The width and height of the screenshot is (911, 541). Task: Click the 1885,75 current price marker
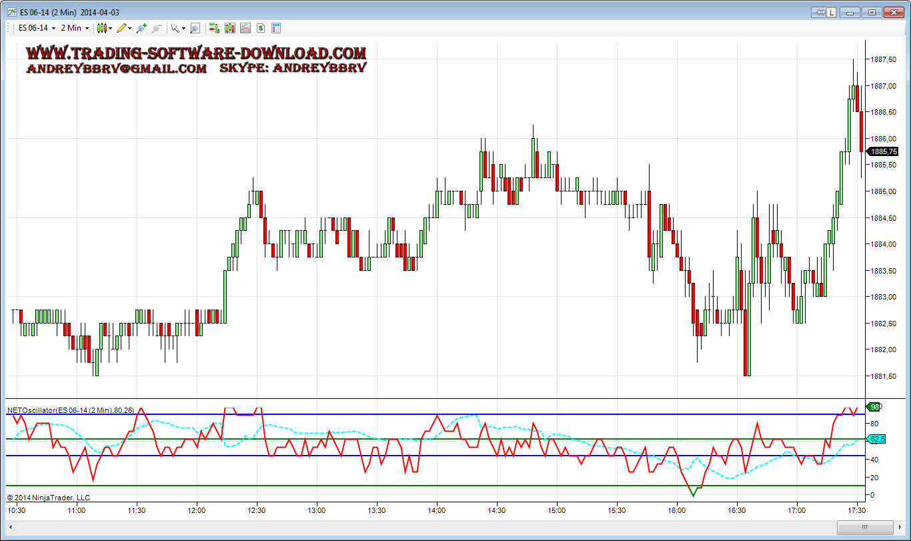[888, 151]
